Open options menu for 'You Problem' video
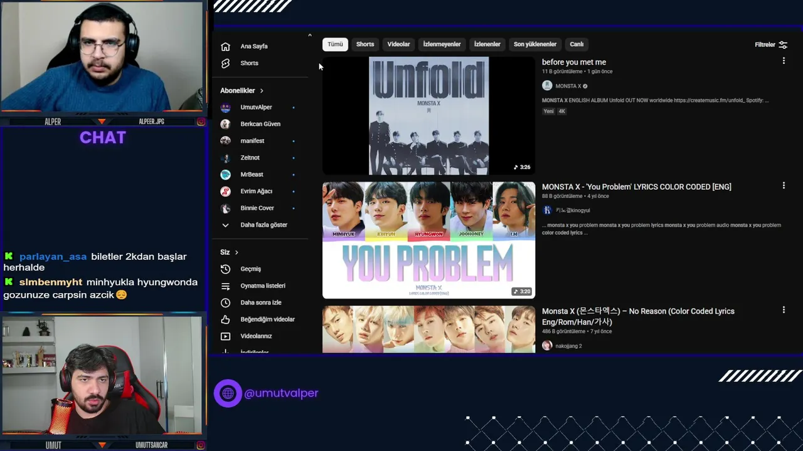The width and height of the screenshot is (803, 451). tap(784, 185)
